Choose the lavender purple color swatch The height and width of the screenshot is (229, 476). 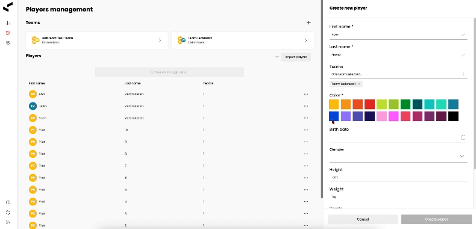[x=346, y=116]
